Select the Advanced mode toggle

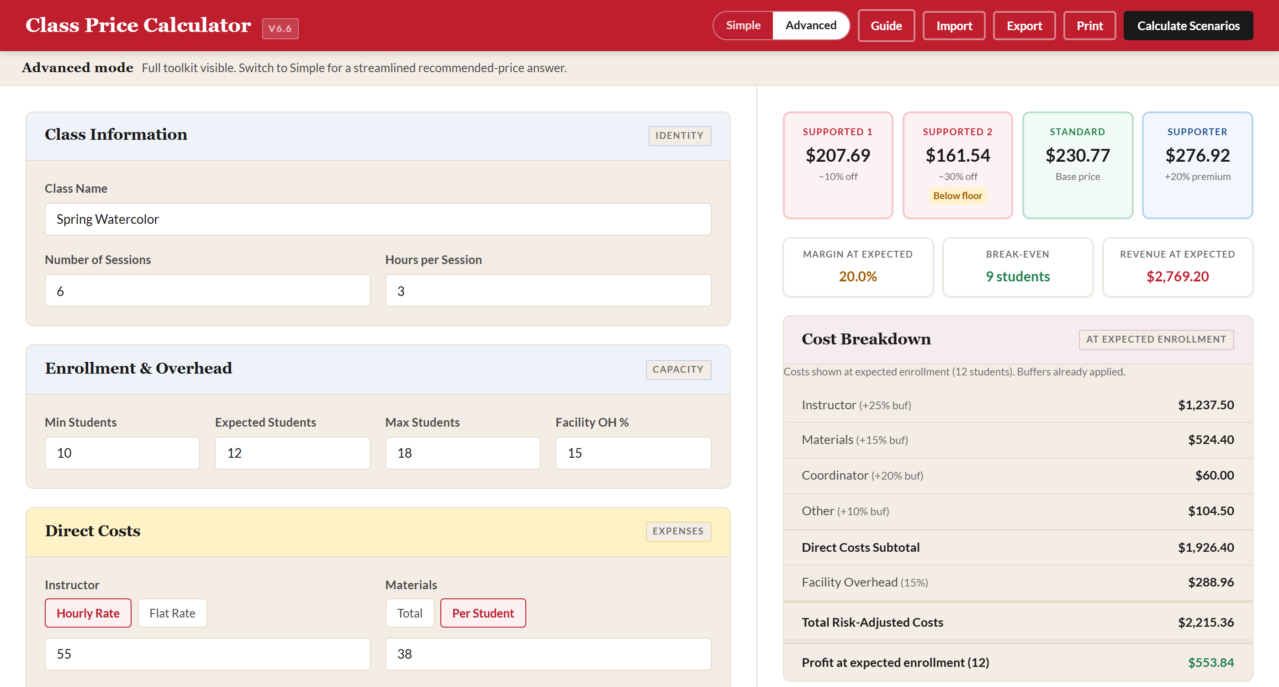[x=810, y=25]
